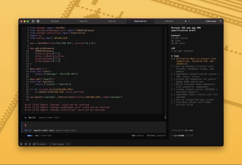Click the ctrl+p commands hint
242x165 pixels.
click(156, 135)
